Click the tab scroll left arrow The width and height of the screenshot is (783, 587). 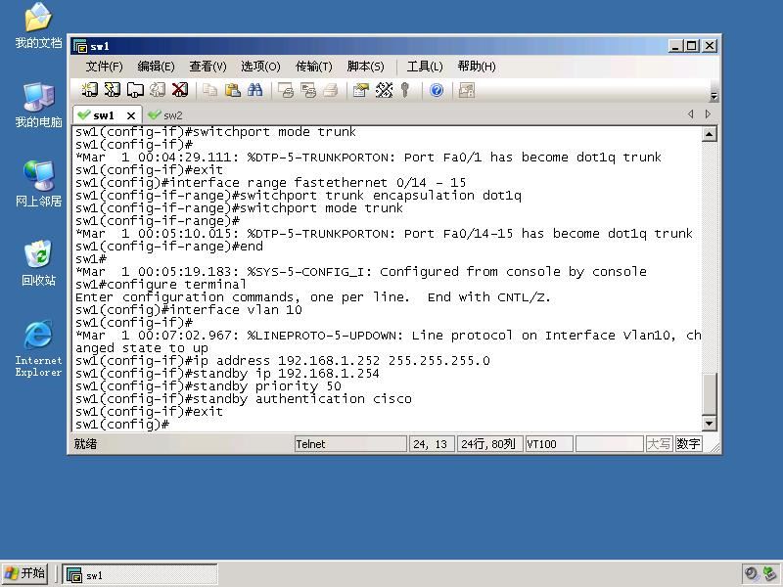tap(691, 114)
